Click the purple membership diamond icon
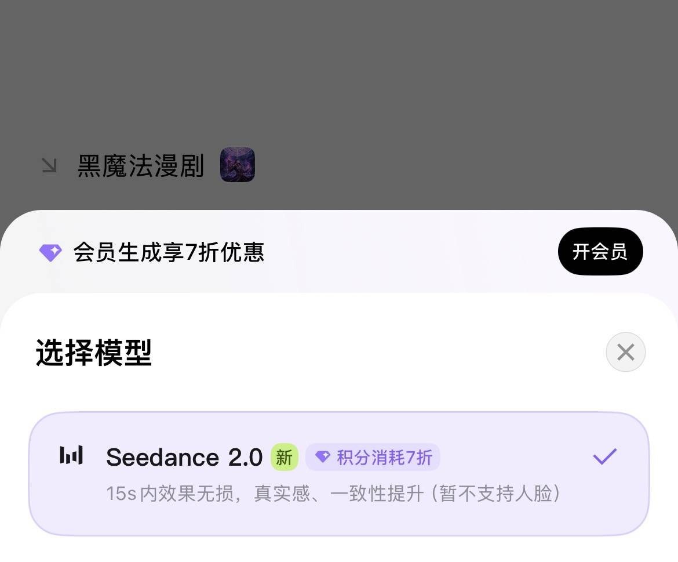 50,251
